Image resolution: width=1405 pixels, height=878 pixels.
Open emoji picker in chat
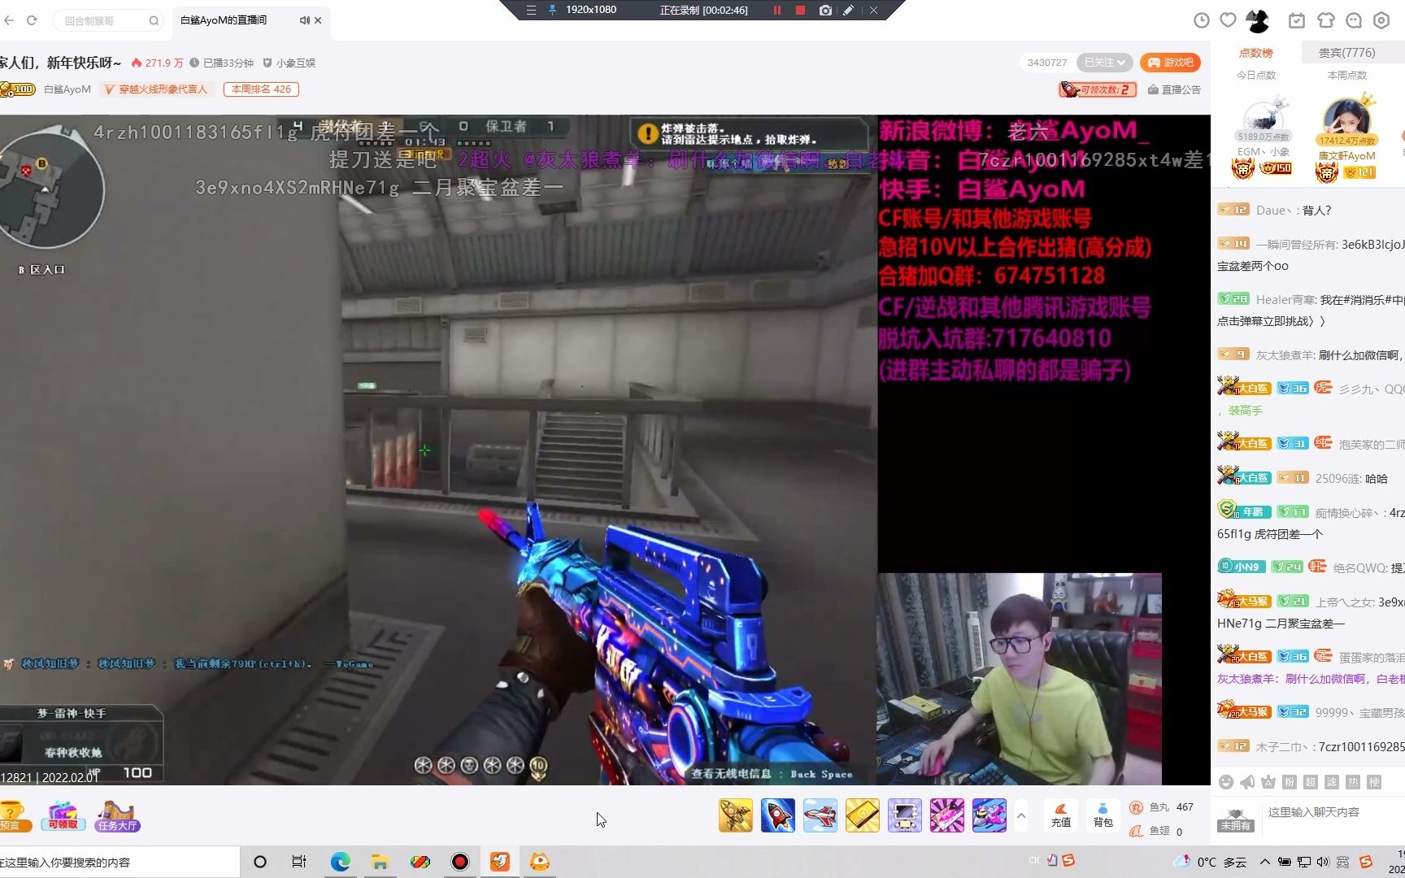(x=1226, y=782)
